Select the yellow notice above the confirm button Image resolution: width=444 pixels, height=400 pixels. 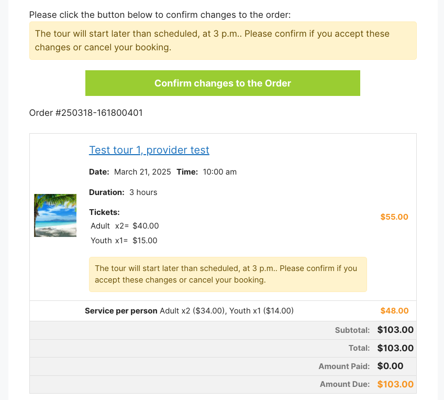223,40
